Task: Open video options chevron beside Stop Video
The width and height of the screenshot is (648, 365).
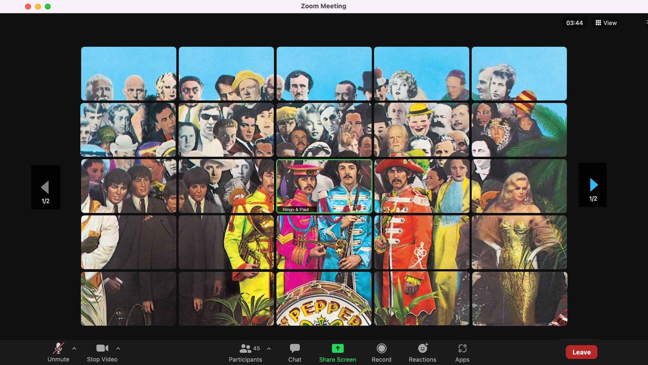Action: click(x=118, y=348)
